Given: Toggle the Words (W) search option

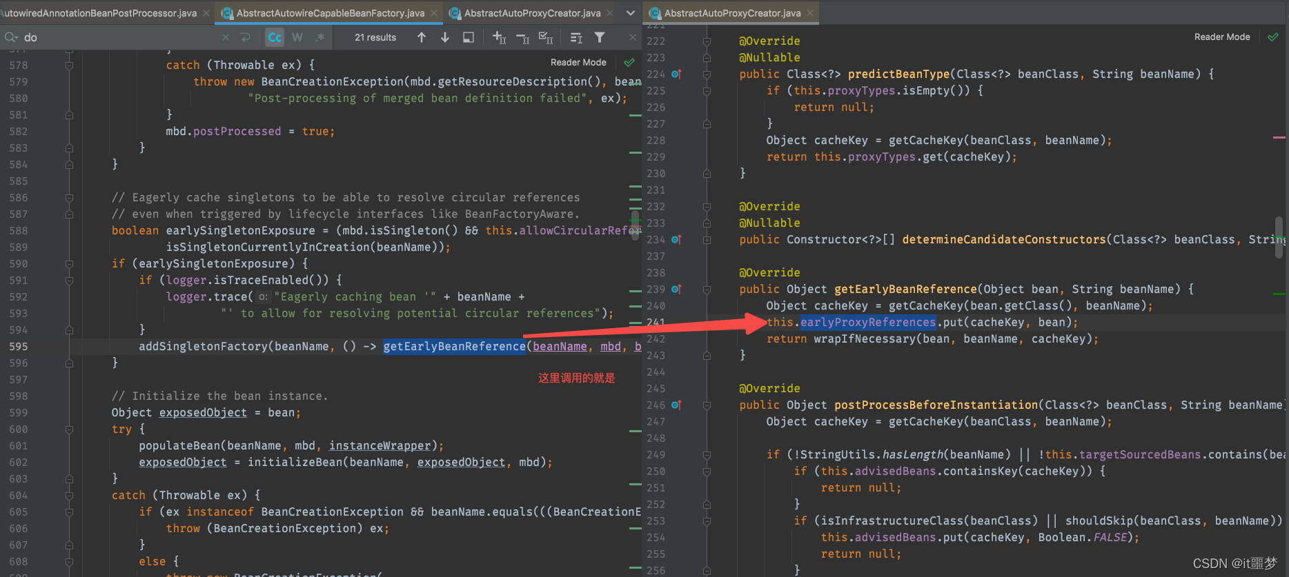Looking at the screenshot, I should coord(297,37).
